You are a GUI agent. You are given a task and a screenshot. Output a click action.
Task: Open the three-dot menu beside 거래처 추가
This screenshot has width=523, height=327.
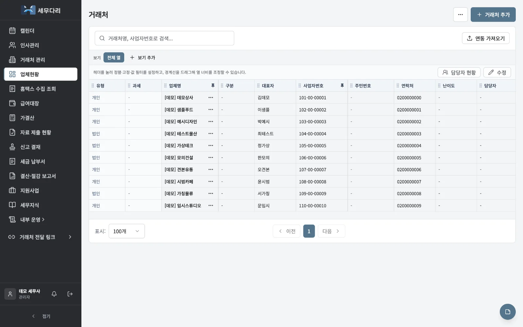tap(460, 15)
